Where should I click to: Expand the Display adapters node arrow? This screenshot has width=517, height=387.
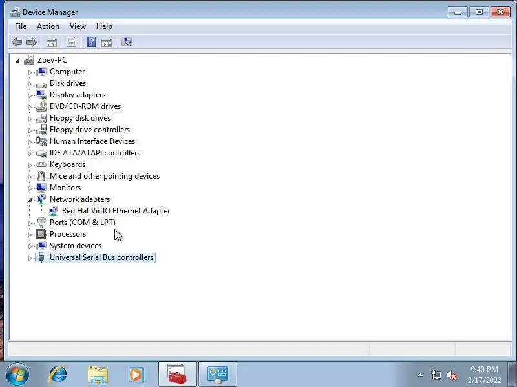(30, 95)
